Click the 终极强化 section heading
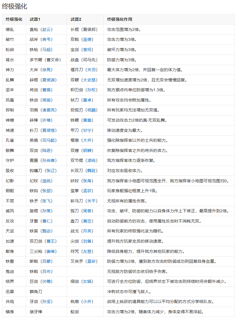238x319 pixels. click(15, 6)
